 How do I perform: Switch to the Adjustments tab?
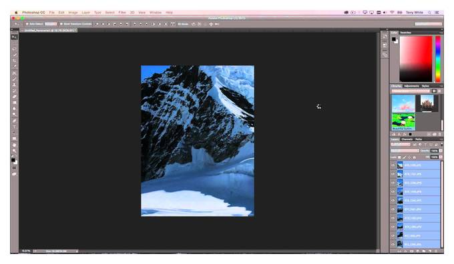tap(411, 86)
